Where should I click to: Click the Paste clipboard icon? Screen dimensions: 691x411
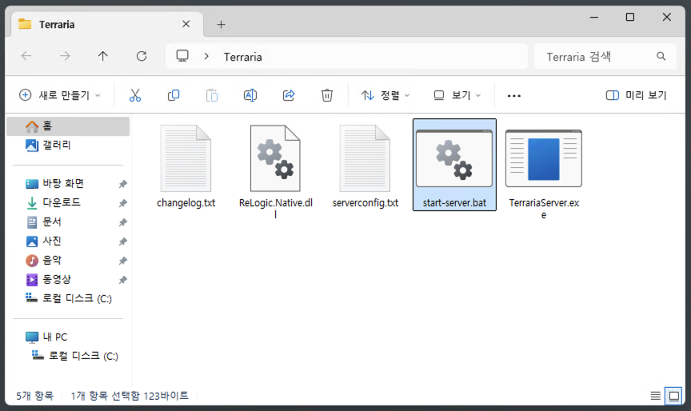(x=211, y=95)
